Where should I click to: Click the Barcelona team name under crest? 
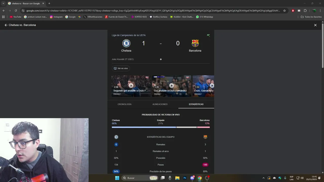click(x=195, y=51)
